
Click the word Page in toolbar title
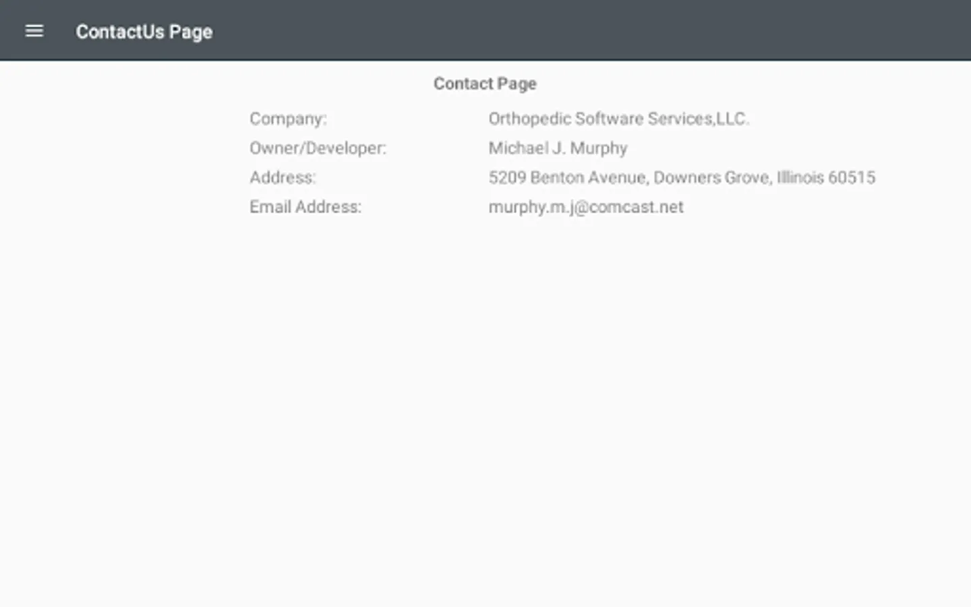coord(191,32)
